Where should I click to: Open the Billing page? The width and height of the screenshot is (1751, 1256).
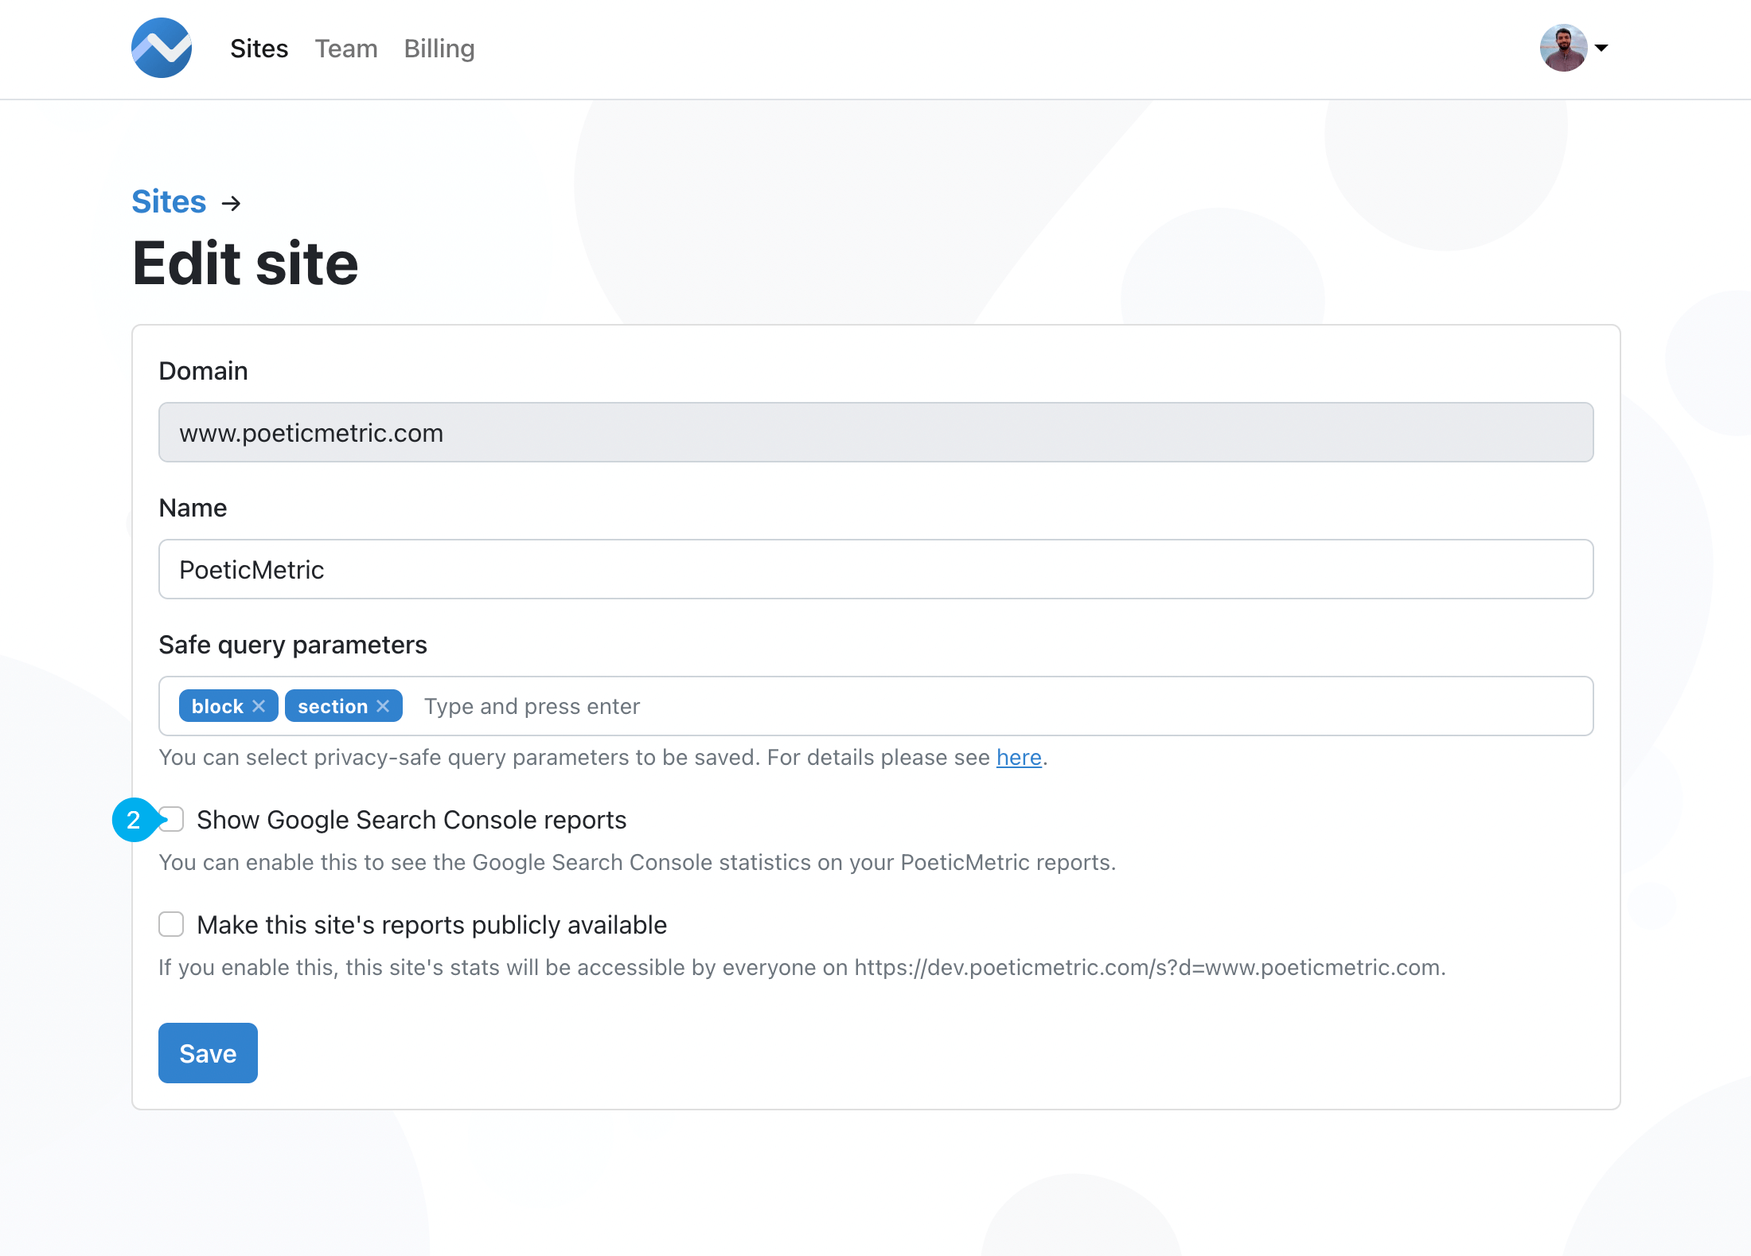pos(439,49)
